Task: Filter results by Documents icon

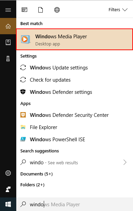Action: pyautogui.click(x=41, y=10)
